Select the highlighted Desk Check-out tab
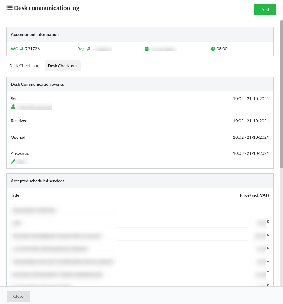 tap(62, 66)
